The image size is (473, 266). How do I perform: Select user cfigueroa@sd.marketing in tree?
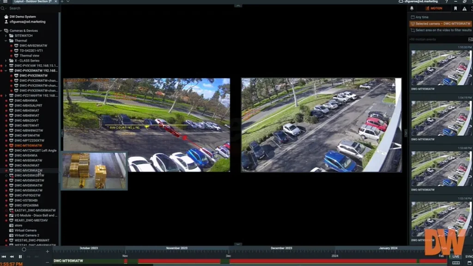point(27,22)
